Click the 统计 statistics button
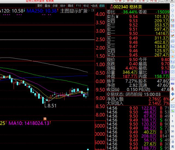175x150 pixels. point(63,5)
